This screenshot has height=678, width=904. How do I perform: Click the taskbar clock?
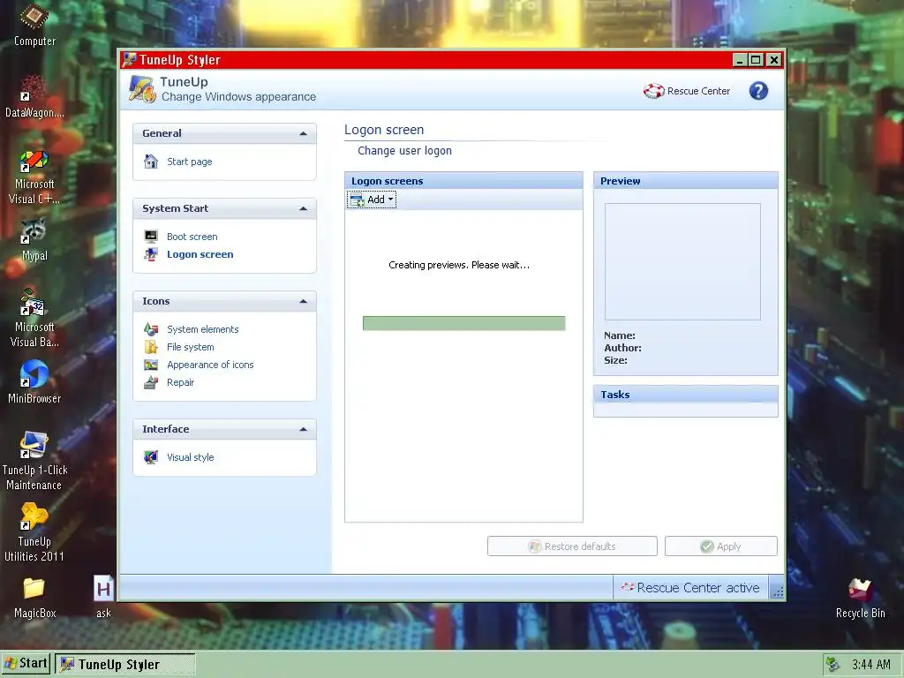click(x=871, y=664)
